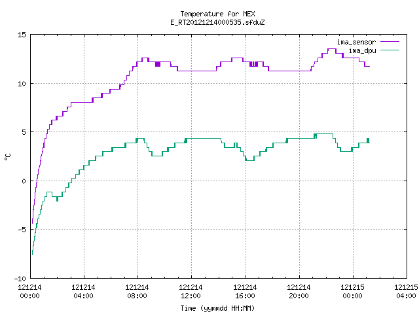Click the y-axis label -10
Viewport: 419px width, 314px height.
(20, 279)
